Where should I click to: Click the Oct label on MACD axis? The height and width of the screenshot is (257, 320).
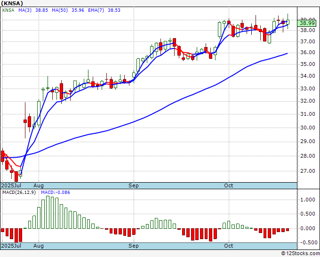click(x=228, y=246)
